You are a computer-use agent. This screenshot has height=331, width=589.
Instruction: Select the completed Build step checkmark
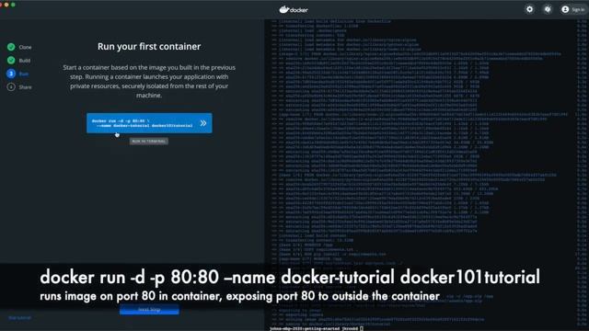[x=11, y=60]
